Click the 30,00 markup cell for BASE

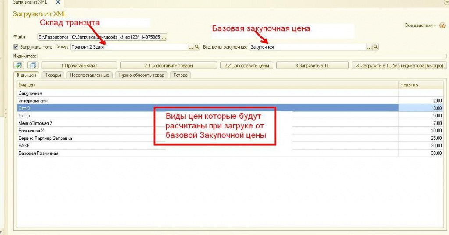(x=421, y=146)
